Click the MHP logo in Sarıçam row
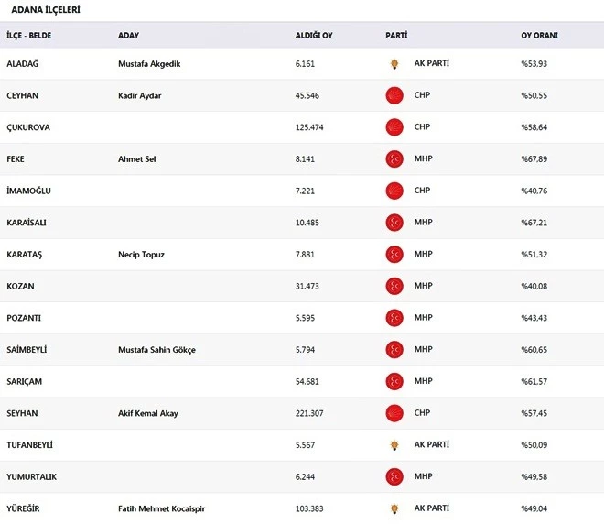The image size is (604, 524). tap(394, 381)
